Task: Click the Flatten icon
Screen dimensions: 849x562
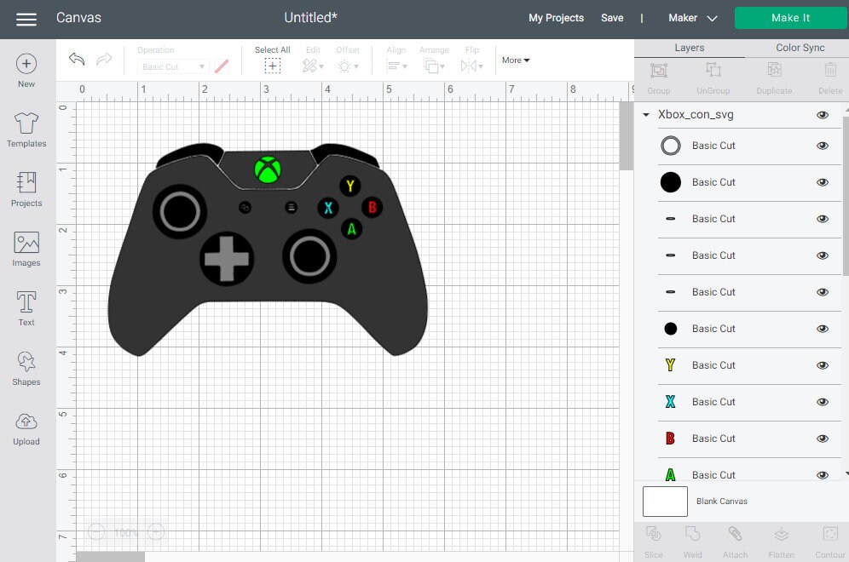Action: click(x=781, y=538)
